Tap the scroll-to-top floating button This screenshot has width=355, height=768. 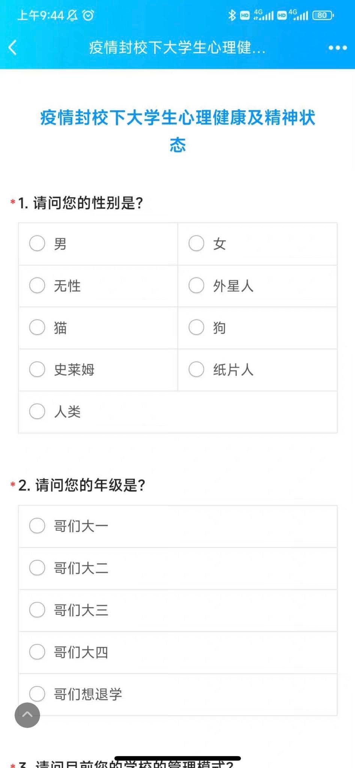click(x=27, y=715)
